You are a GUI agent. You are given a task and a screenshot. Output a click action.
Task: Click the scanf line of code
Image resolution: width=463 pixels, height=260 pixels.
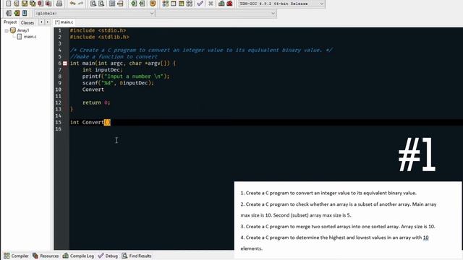point(118,83)
